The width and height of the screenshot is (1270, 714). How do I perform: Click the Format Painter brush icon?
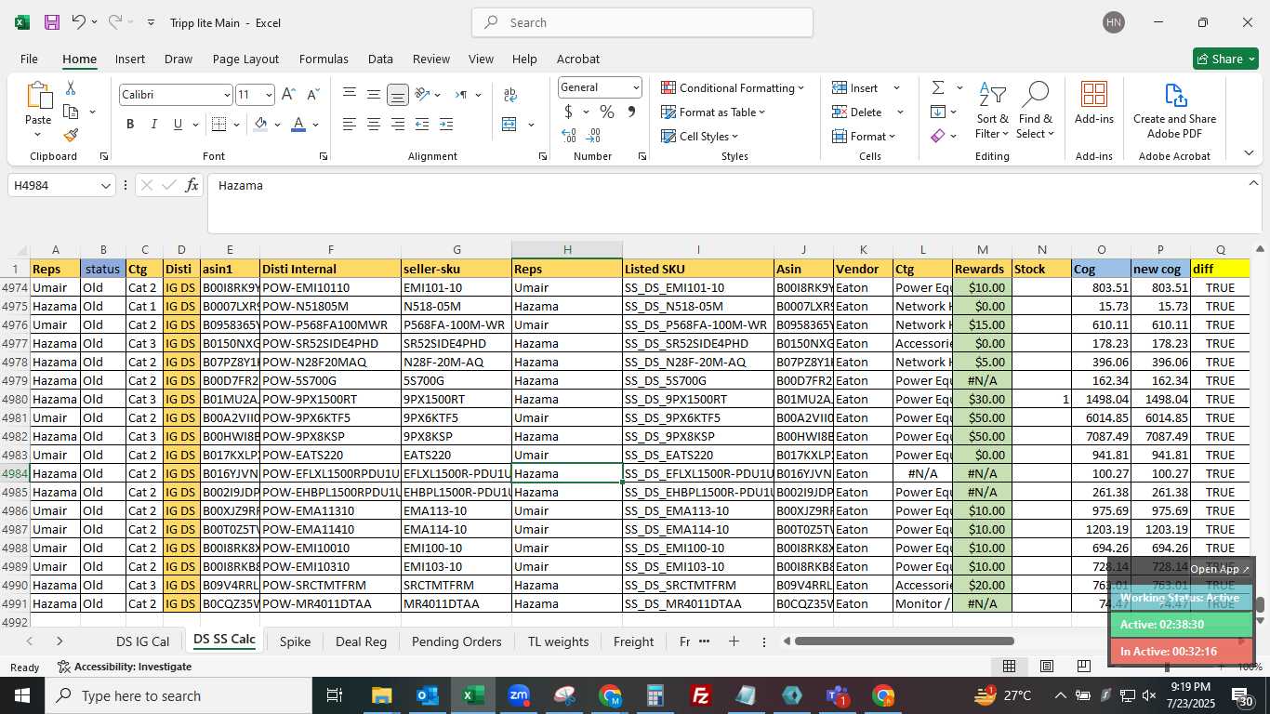point(71,135)
